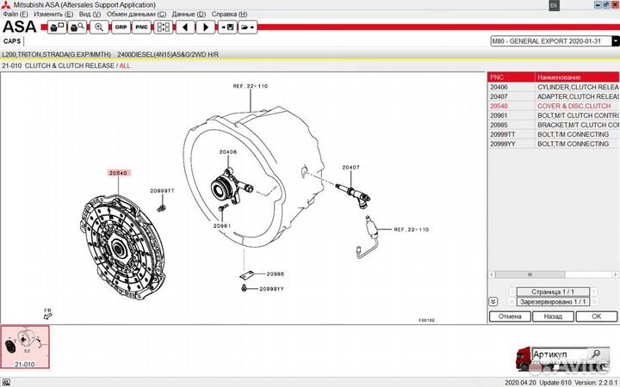Click the save-to-disk toolbar icon
The height and width of the screenshot is (387, 620).
click(226, 27)
